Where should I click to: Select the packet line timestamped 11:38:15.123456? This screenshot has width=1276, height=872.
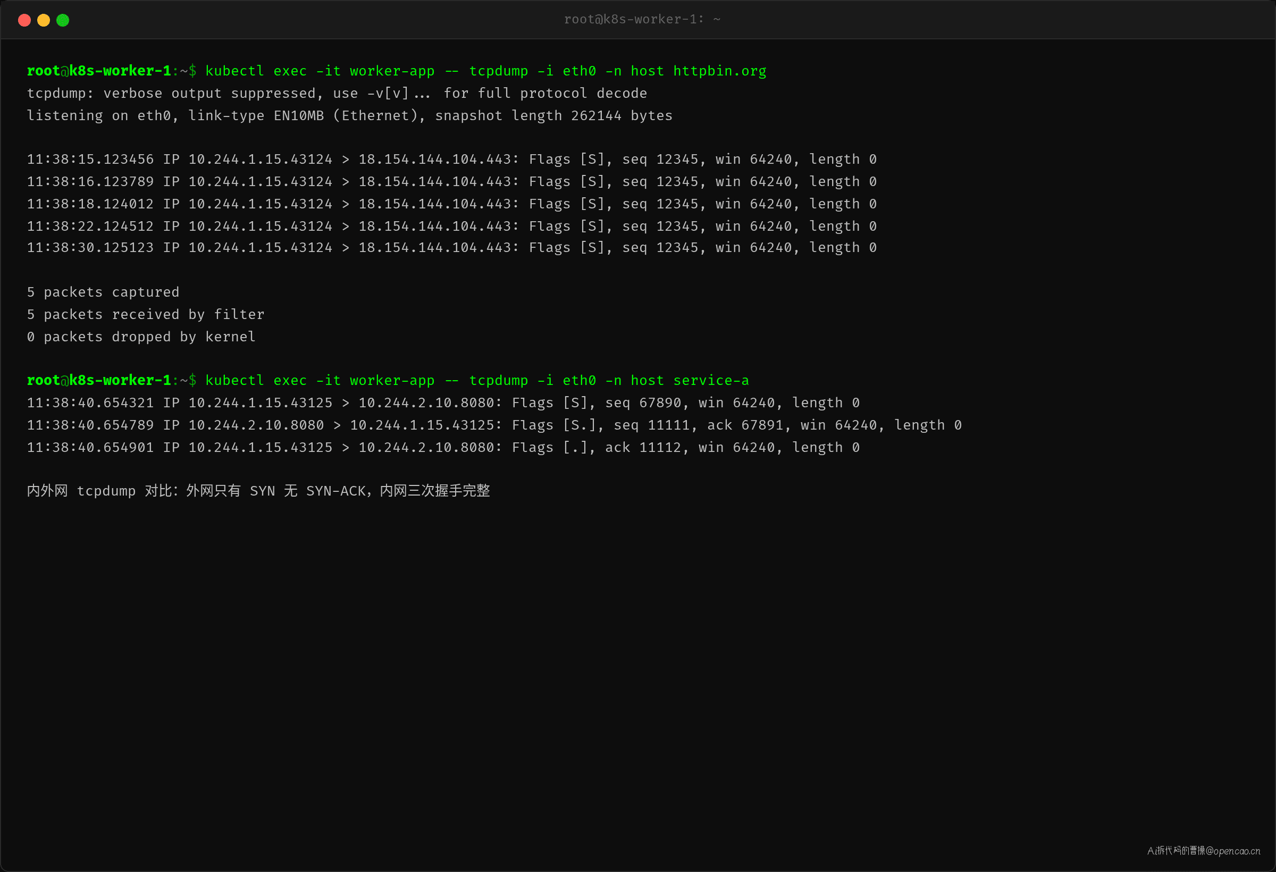tap(451, 159)
